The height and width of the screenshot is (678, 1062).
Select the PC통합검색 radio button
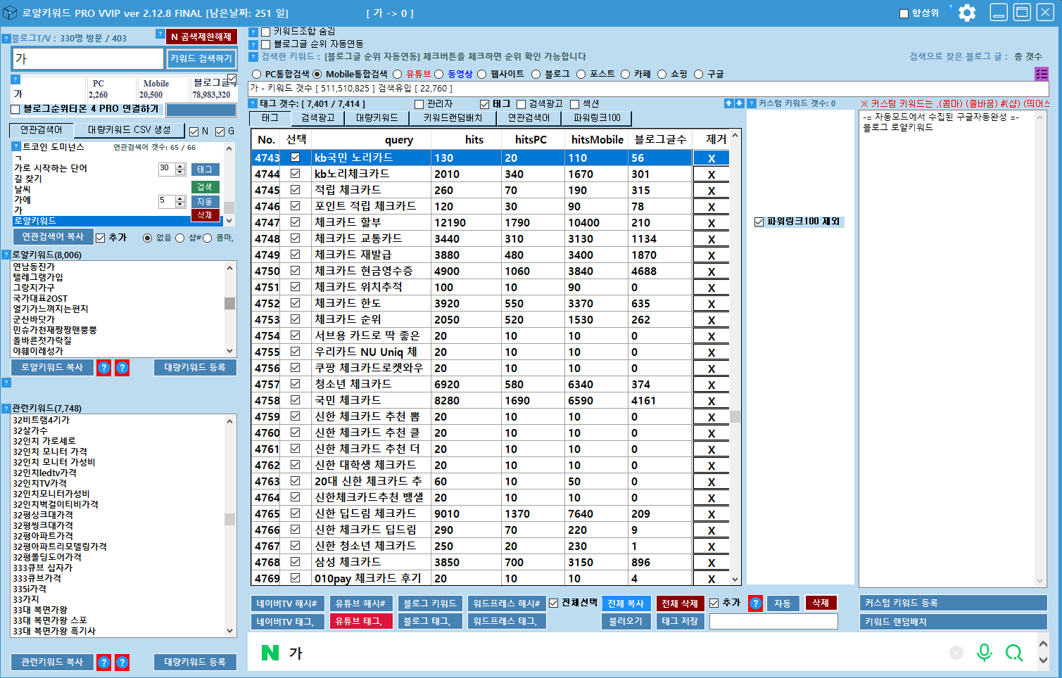[x=257, y=74]
